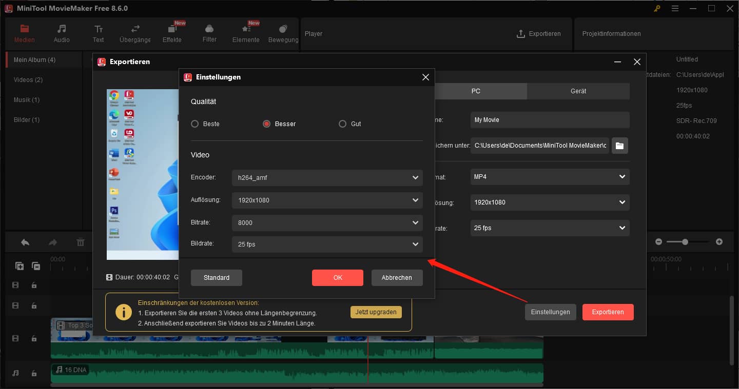739x389 pixels.
Task: Click the trash icon to delete selection
Action: pos(81,242)
